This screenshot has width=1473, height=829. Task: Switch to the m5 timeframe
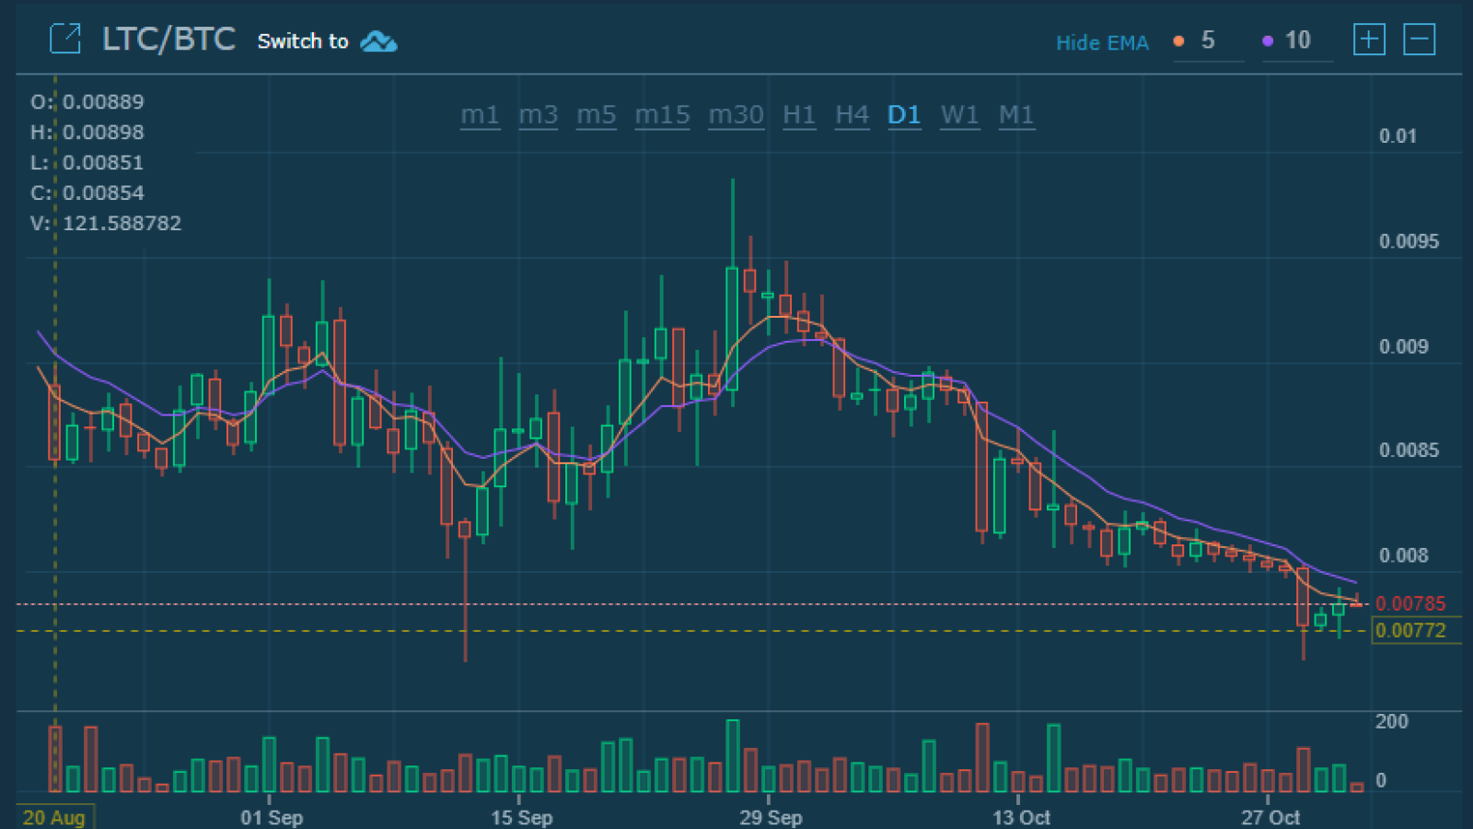(596, 115)
